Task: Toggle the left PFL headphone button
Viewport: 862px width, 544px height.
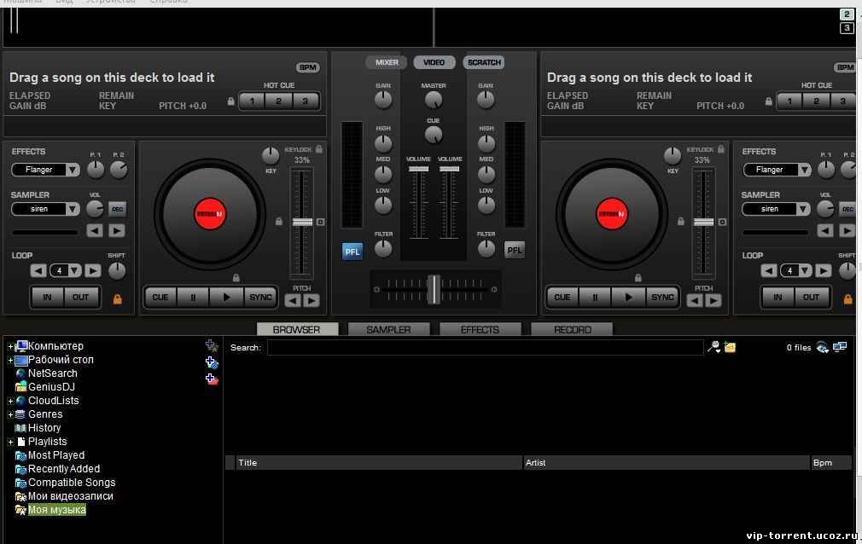Action: pyautogui.click(x=352, y=251)
